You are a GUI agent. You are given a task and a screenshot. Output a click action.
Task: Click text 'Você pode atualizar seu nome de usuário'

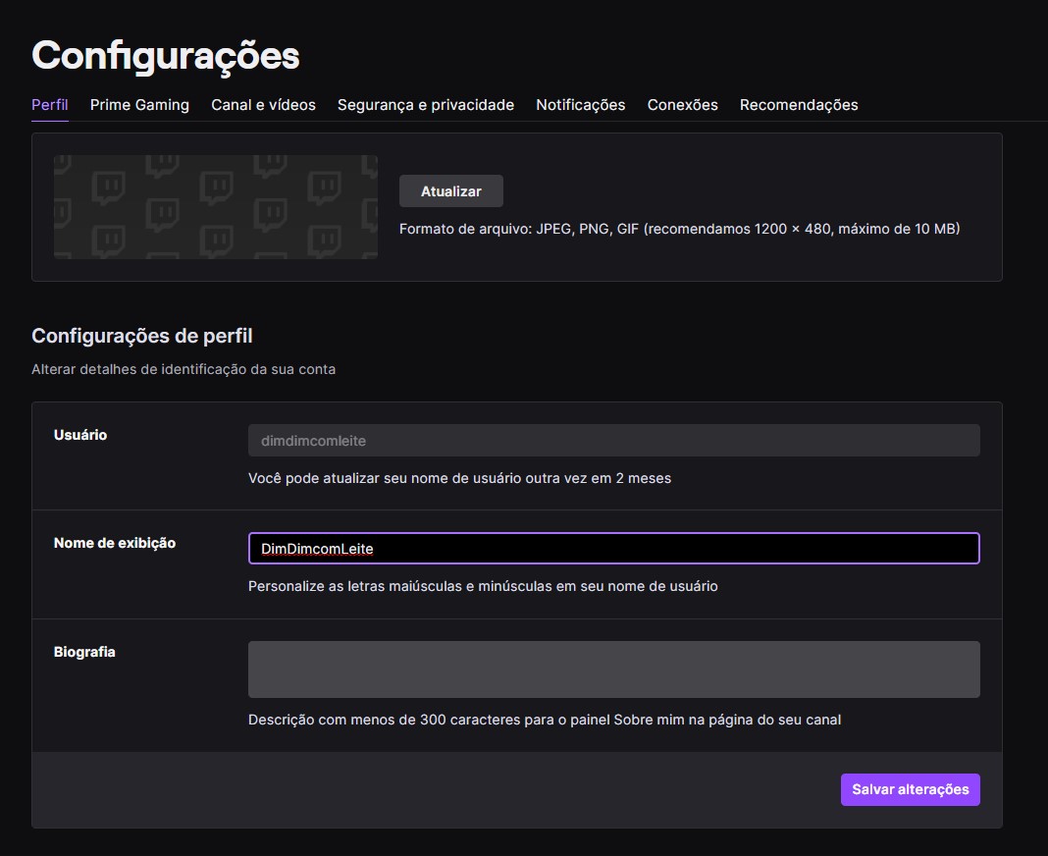point(385,478)
